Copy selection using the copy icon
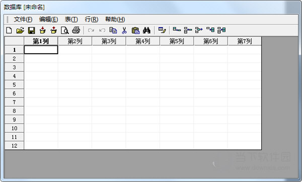The height and width of the screenshot is (182, 302). [x=113, y=30]
